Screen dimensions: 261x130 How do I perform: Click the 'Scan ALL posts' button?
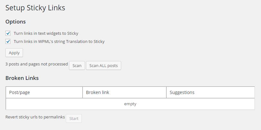click(x=103, y=65)
